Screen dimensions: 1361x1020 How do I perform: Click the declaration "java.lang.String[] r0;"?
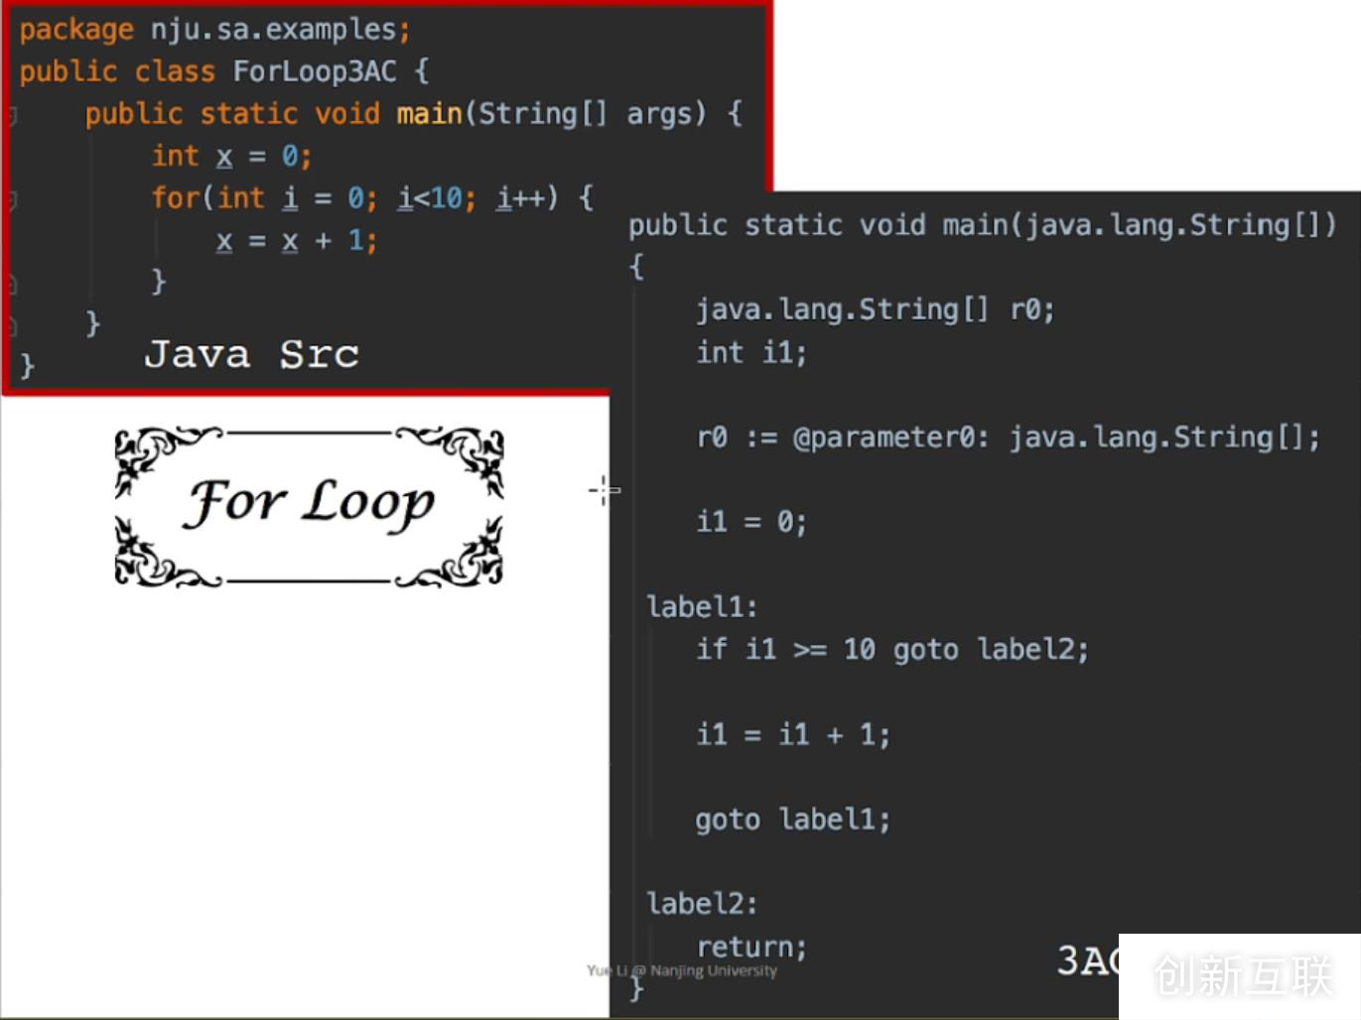(x=875, y=310)
